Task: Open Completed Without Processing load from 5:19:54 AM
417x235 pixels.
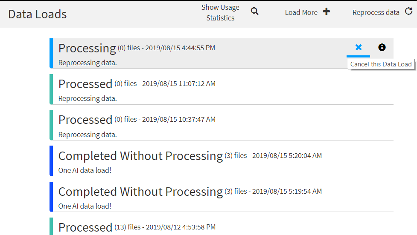Action: coord(140,192)
